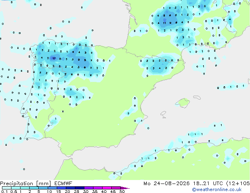The height and width of the screenshot is (193, 250).
Task: Pick the legend swatch between 35 and 40
Action: coord(98,188)
